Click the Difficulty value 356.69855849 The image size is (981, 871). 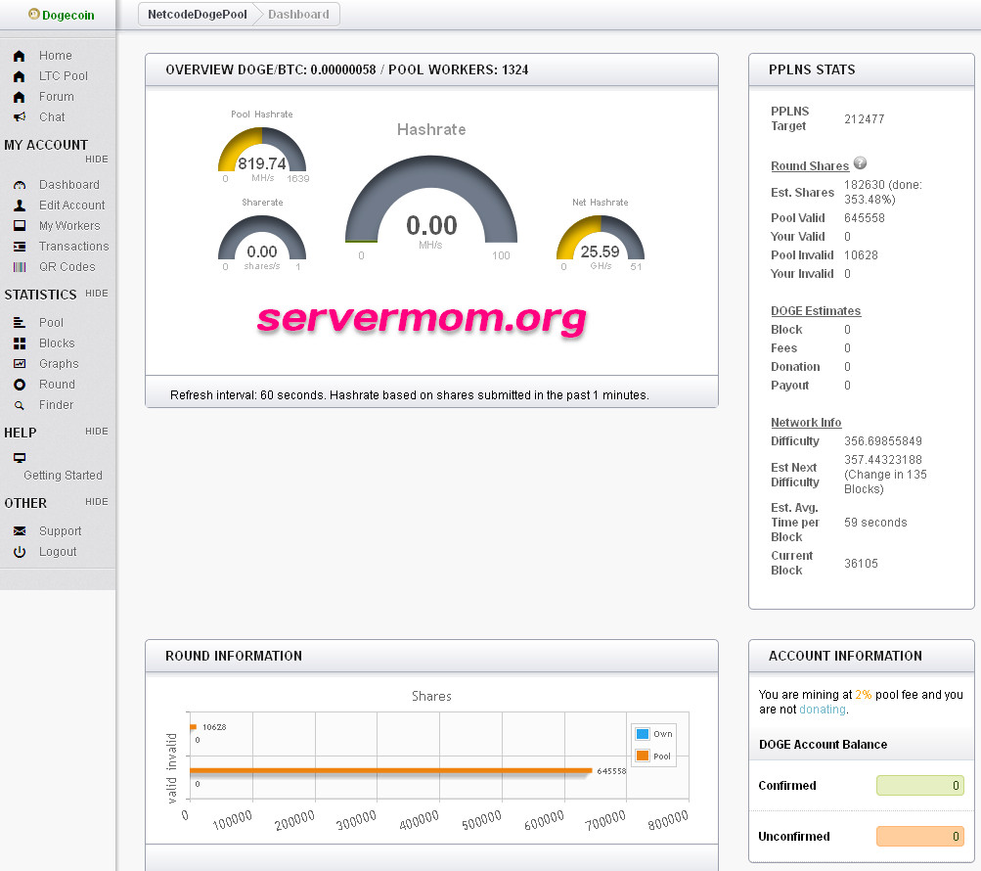point(883,441)
